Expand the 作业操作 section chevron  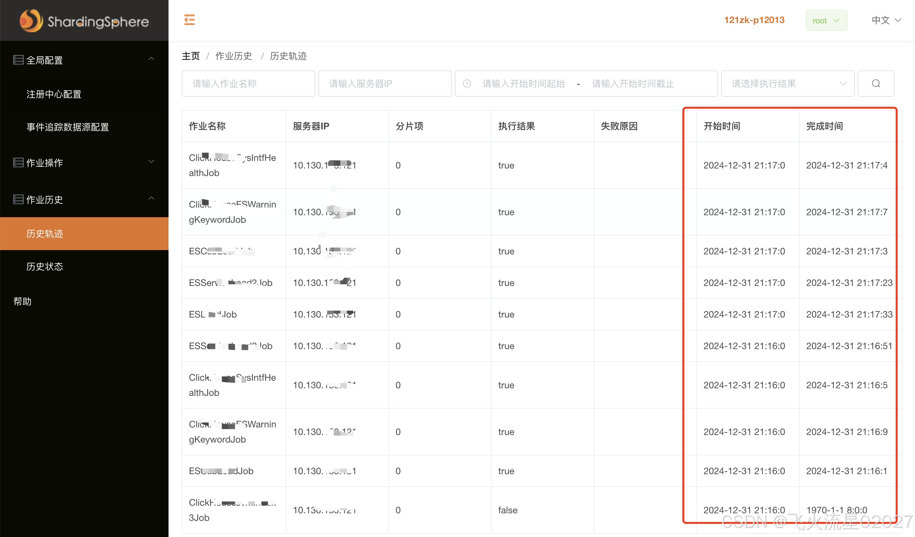(151, 162)
